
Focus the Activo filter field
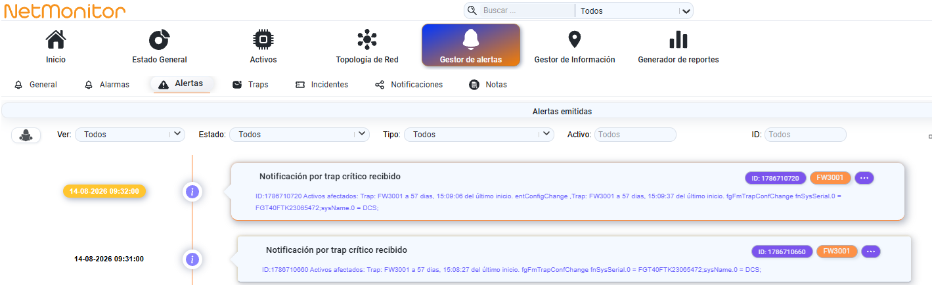[x=635, y=134]
